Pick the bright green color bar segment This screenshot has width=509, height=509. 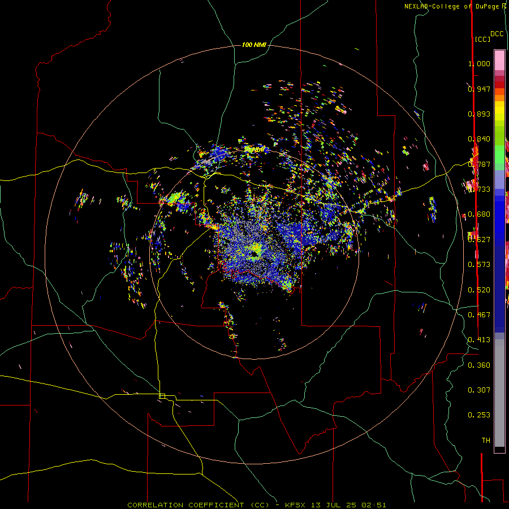(499, 154)
